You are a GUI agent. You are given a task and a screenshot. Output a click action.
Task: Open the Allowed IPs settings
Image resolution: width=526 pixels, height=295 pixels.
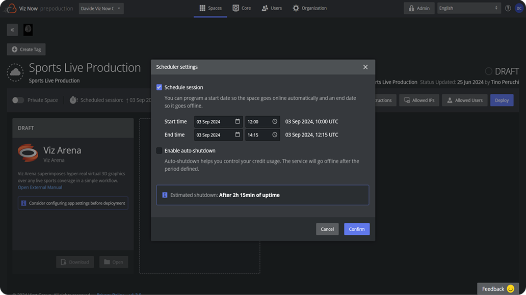[x=419, y=100]
